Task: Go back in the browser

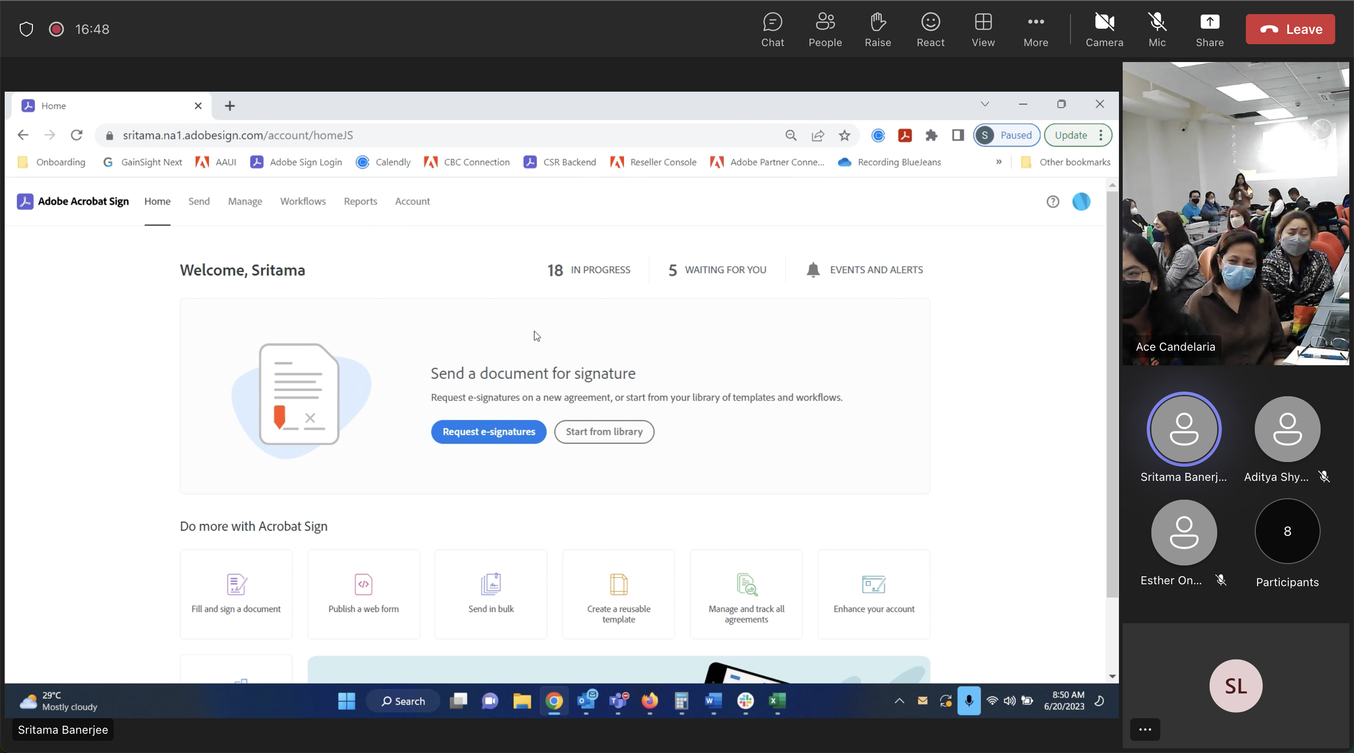Action: [23, 135]
